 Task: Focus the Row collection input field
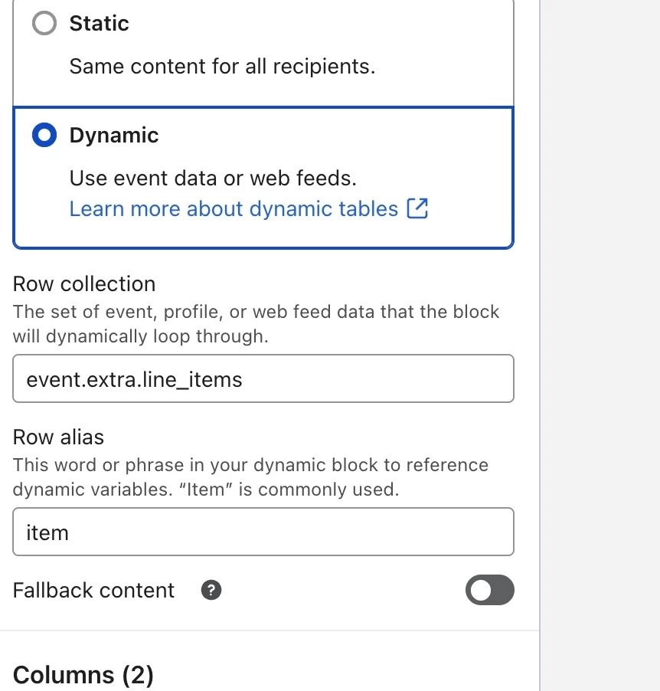(263, 378)
